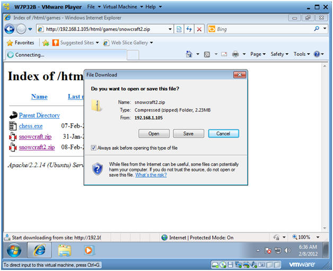Click Internet Explorer taskbar icon
The height and width of the screenshot is (271, 333).
[39, 250]
